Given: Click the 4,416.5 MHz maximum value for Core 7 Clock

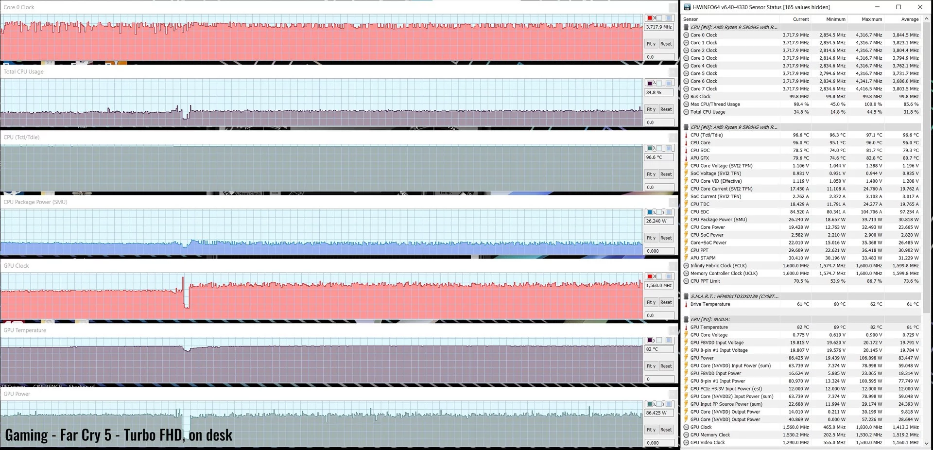Looking at the screenshot, I should [x=869, y=89].
